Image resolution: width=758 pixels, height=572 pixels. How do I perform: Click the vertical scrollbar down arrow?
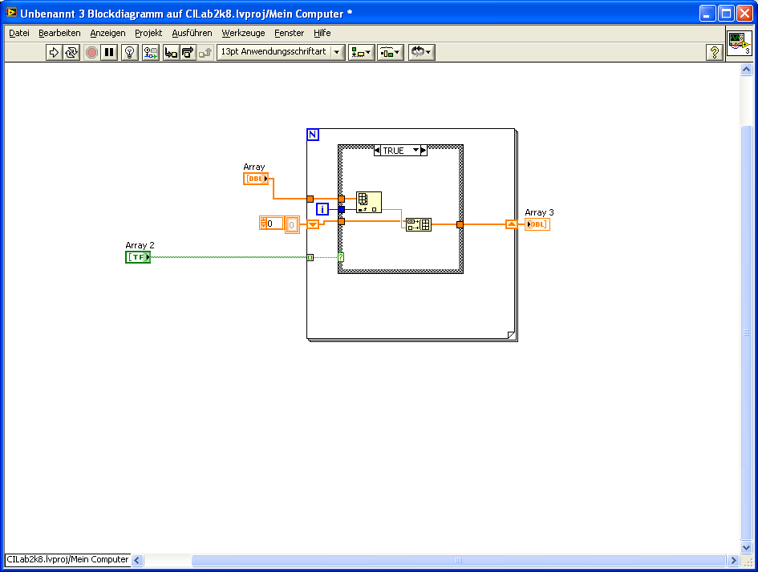pyautogui.click(x=746, y=547)
